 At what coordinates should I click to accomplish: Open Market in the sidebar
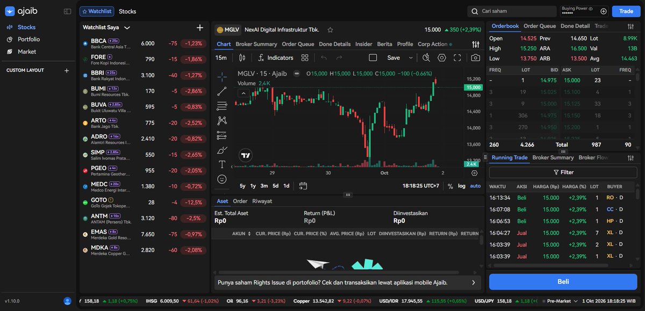point(26,52)
